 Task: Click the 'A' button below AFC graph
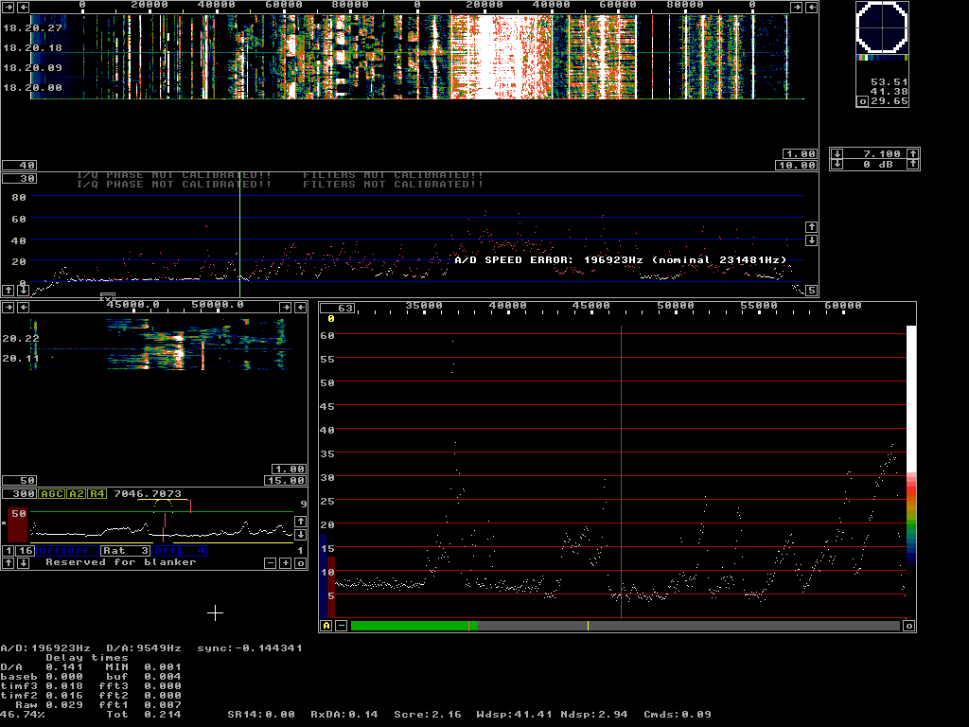pos(326,627)
